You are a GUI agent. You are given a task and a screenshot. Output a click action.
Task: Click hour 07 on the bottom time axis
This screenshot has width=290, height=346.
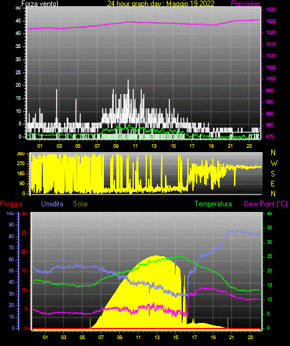point(101,337)
